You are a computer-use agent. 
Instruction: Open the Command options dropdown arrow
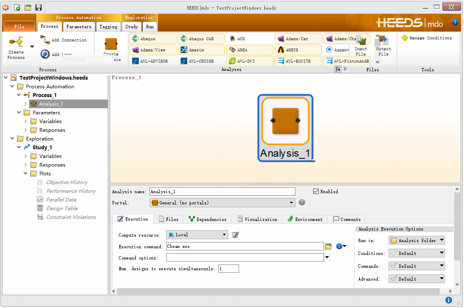pos(327,258)
